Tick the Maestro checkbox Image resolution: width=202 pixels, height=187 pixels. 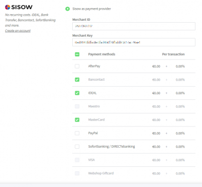pyautogui.click(x=77, y=106)
